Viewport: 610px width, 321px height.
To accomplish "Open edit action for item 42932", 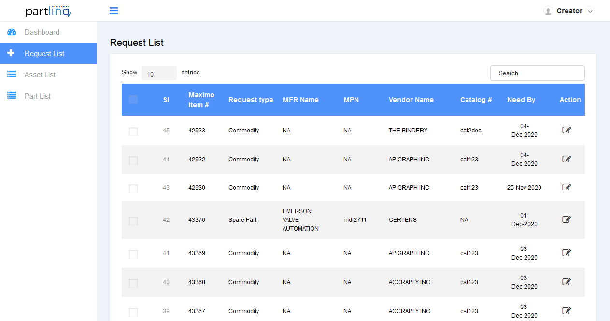I will tap(567, 159).
